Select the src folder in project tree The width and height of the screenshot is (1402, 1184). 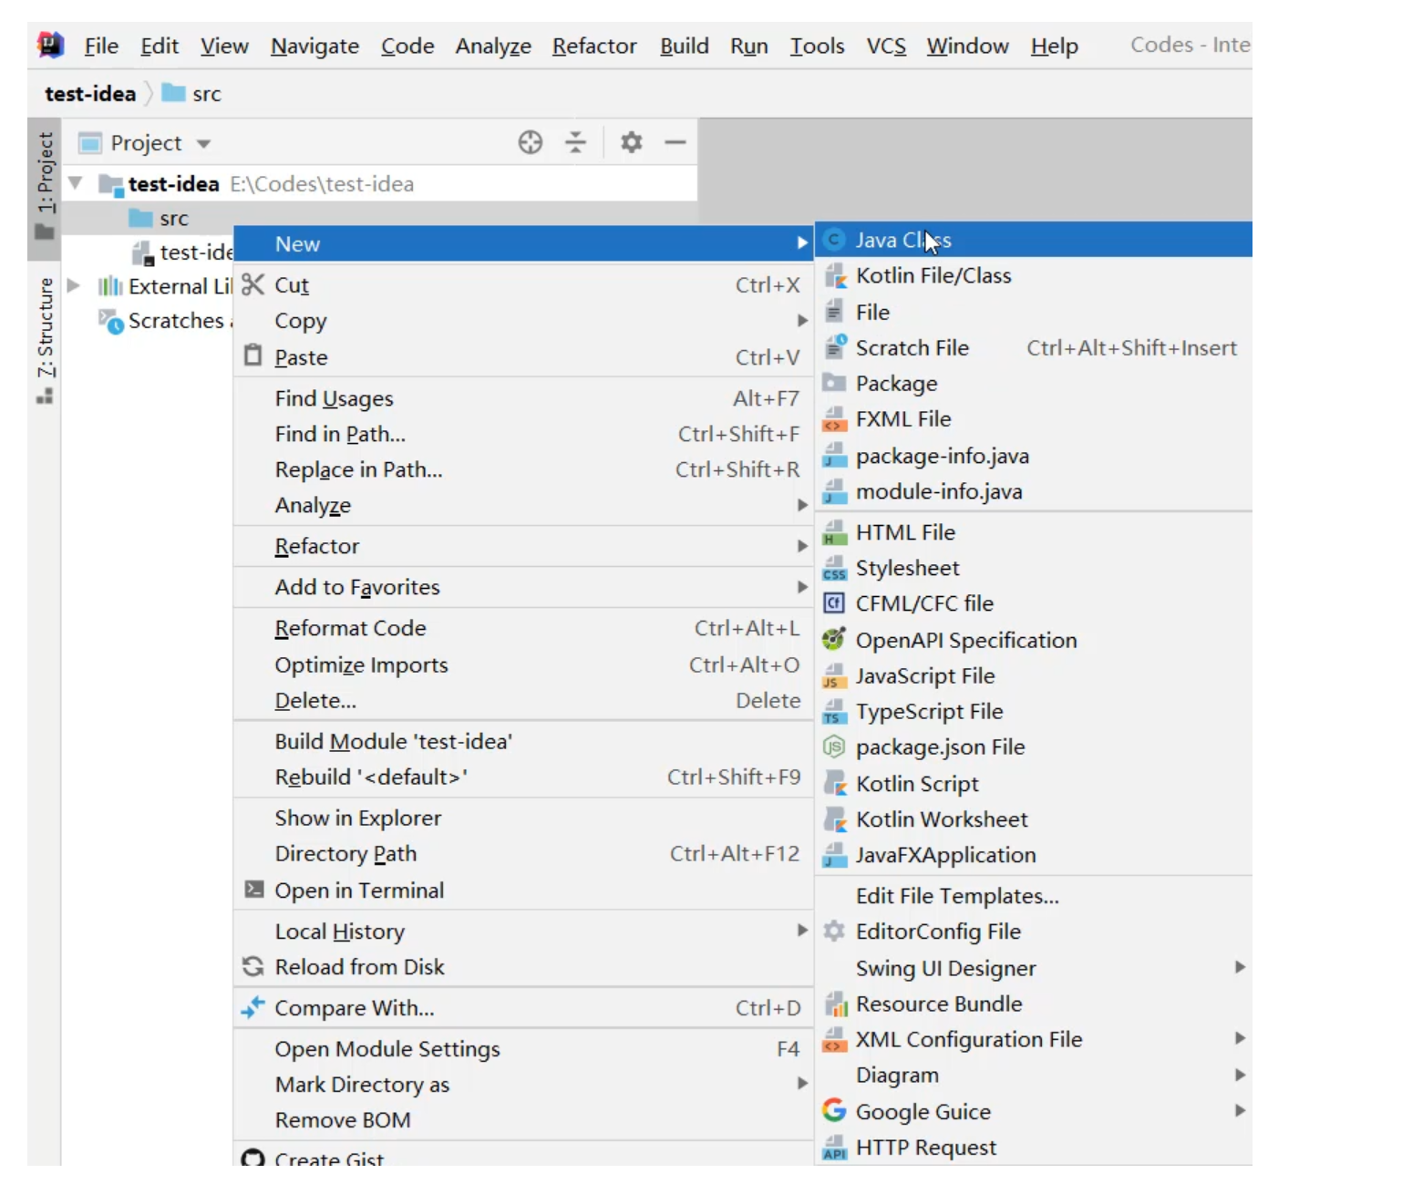click(160, 219)
